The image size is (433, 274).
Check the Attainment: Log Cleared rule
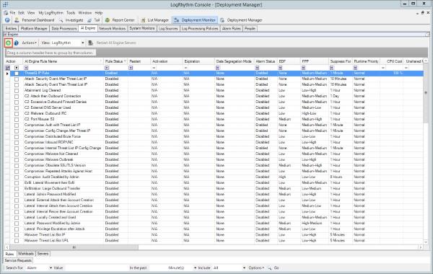[17, 91]
